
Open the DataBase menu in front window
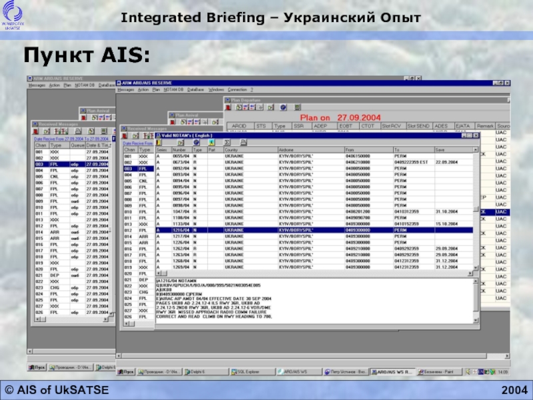pyautogui.click(x=195, y=89)
